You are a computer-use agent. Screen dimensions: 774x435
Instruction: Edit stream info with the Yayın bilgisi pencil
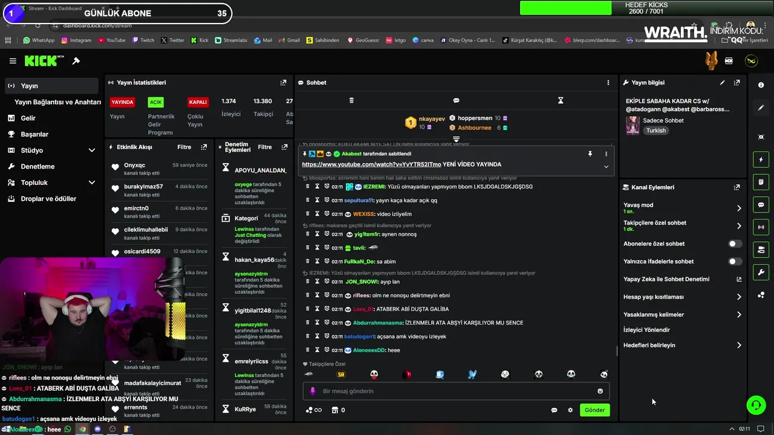point(722,83)
